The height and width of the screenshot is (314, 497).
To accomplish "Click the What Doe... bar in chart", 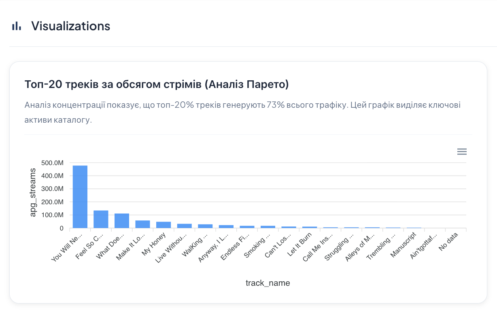I will click(x=122, y=221).
